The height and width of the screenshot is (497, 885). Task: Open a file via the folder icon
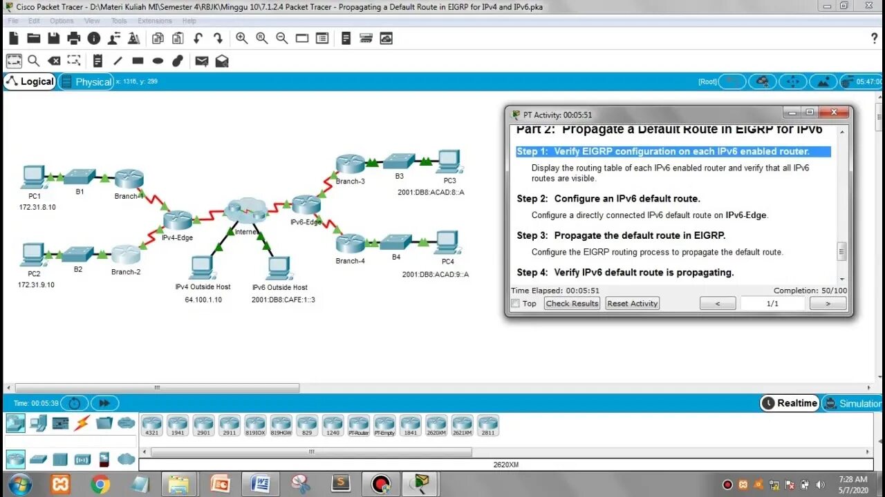pos(33,38)
